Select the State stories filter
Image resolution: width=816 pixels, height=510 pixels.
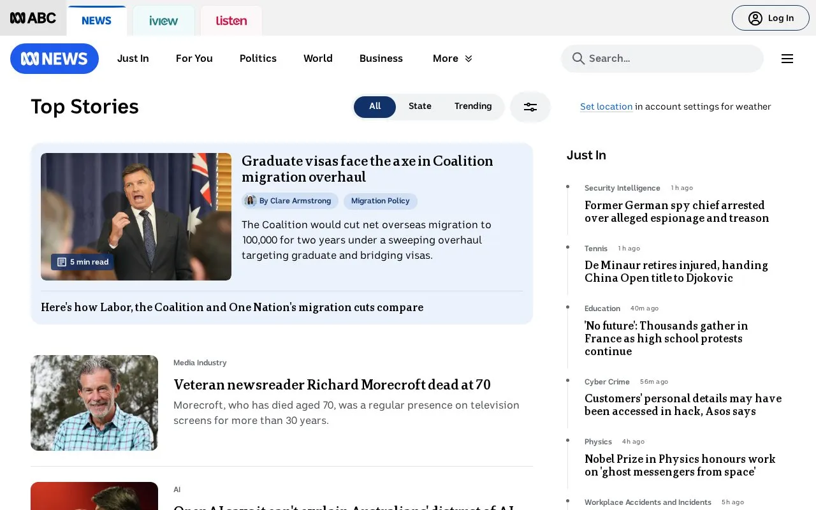pos(420,106)
